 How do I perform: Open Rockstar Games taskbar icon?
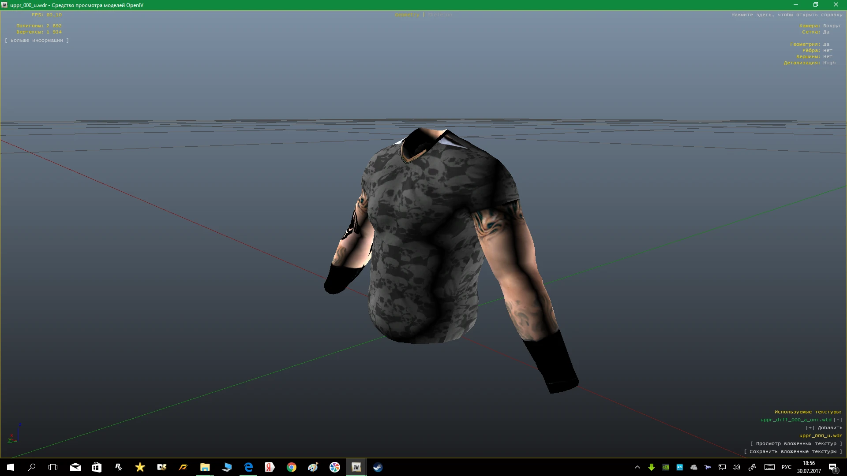tap(118, 467)
